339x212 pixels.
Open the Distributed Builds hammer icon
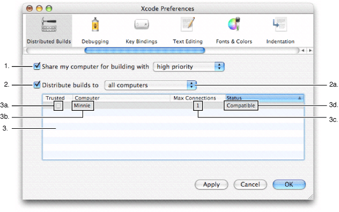click(x=49, y=25)
